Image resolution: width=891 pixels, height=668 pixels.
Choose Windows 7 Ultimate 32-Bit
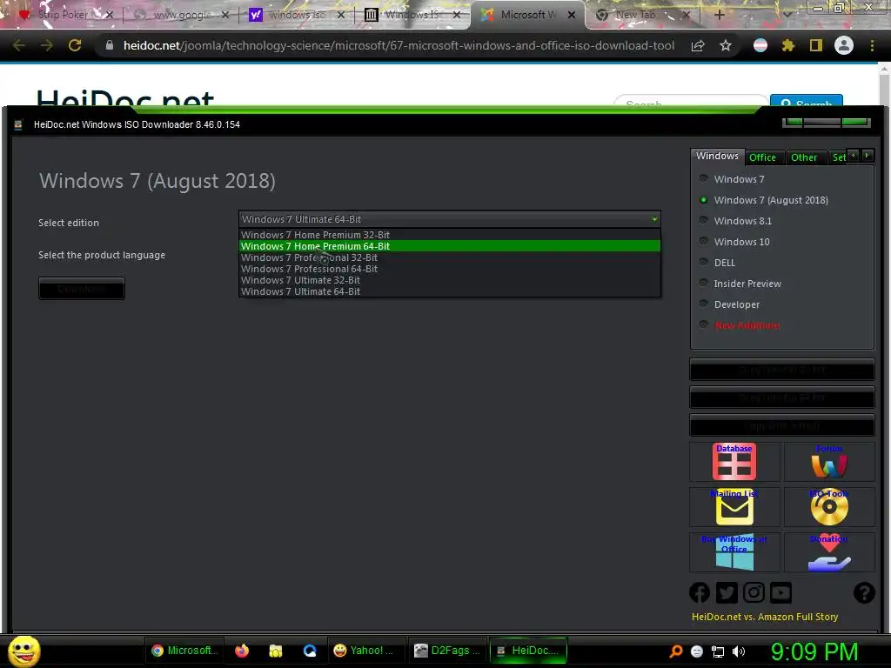tap(450, 280)
